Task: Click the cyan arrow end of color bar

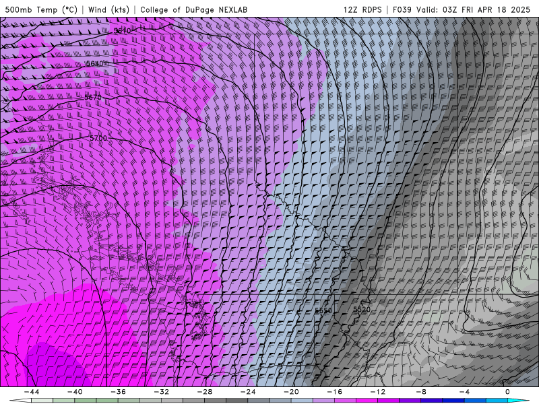Action: [518, 401]
